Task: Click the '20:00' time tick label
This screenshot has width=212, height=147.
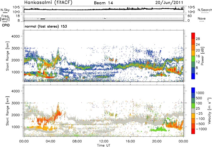Action: tap(157, 141)
